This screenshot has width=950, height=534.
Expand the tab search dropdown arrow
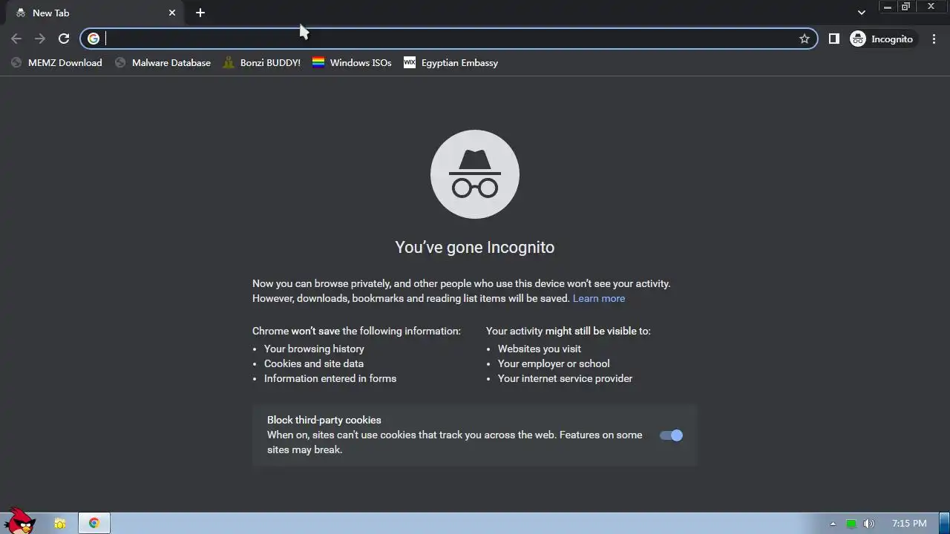pos(862,13)
